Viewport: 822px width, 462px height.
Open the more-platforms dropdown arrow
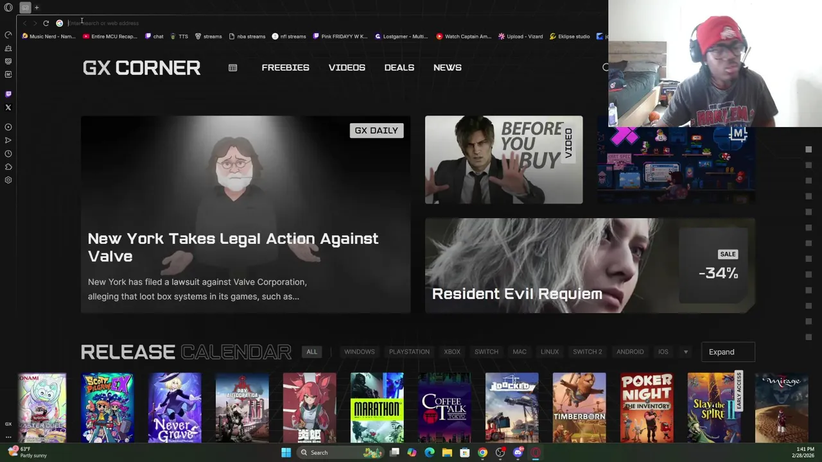(686, 352)
